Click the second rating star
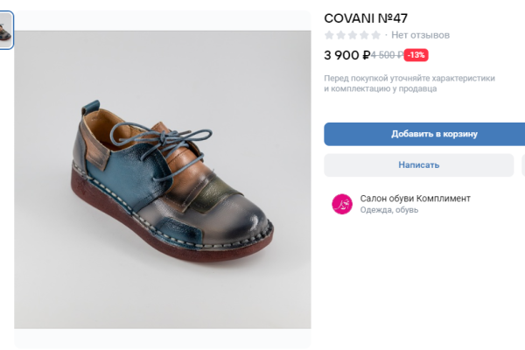This screenshot has height=350, width=525. click(x=341, y=35)
